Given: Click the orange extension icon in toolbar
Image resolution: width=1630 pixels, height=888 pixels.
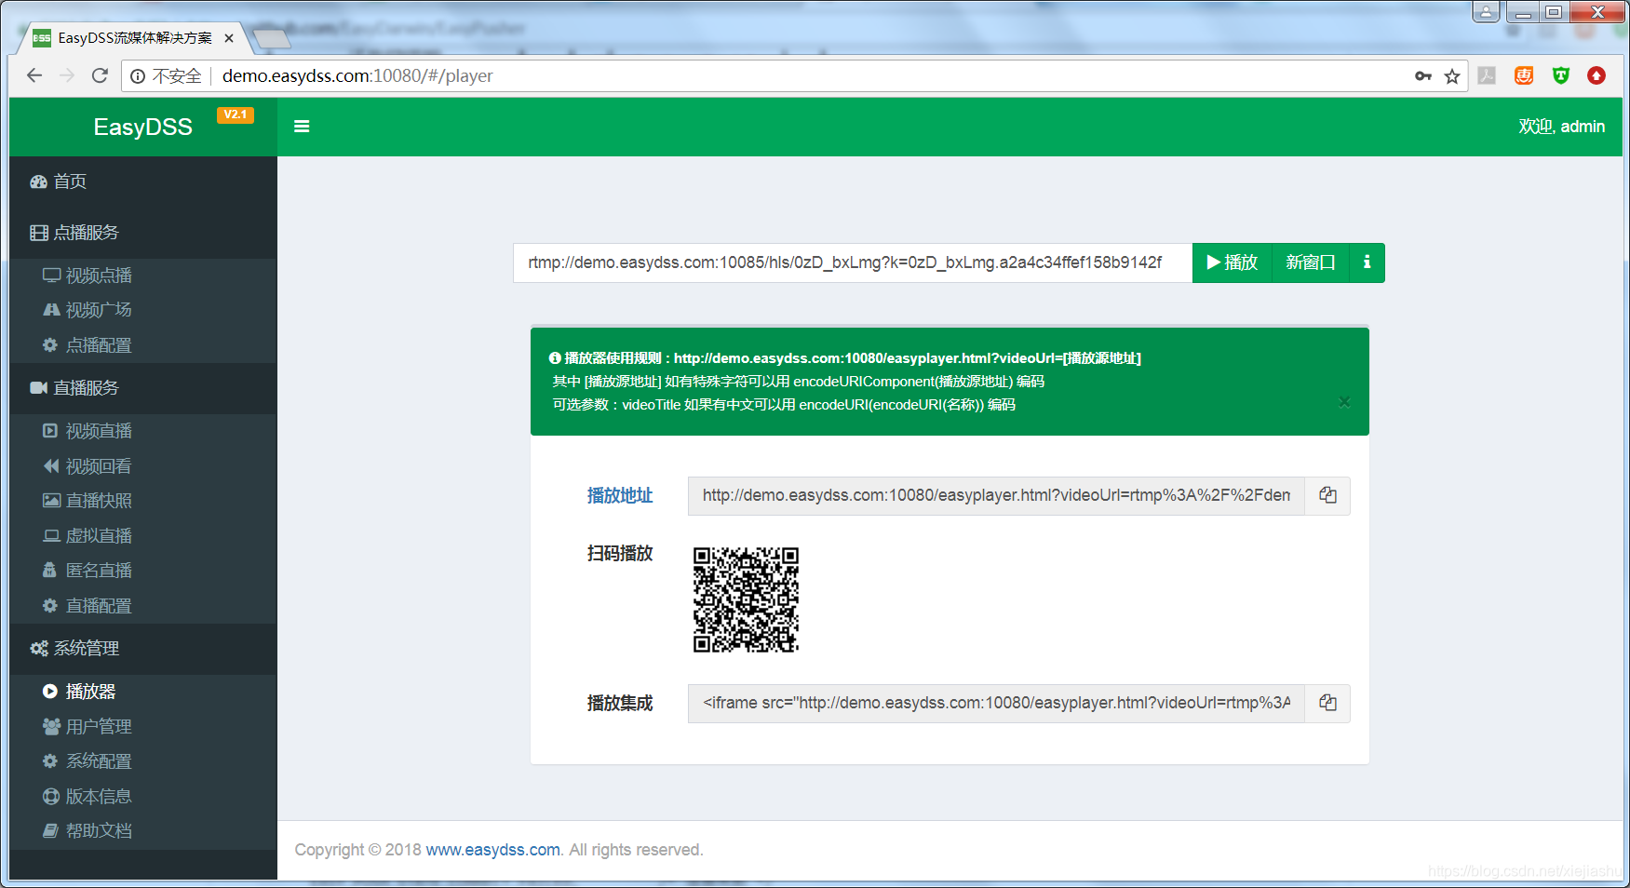Looking at the screenshot, I should 1524,75.
